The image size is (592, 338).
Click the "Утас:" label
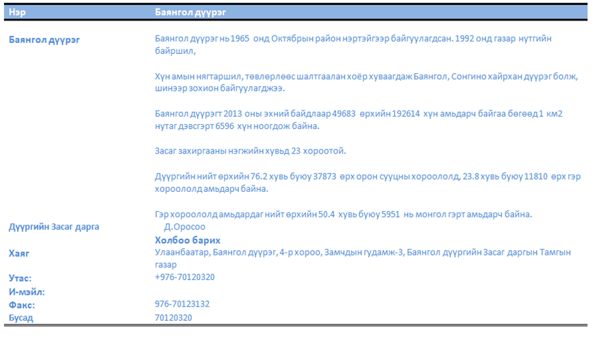tap(20, 278)
